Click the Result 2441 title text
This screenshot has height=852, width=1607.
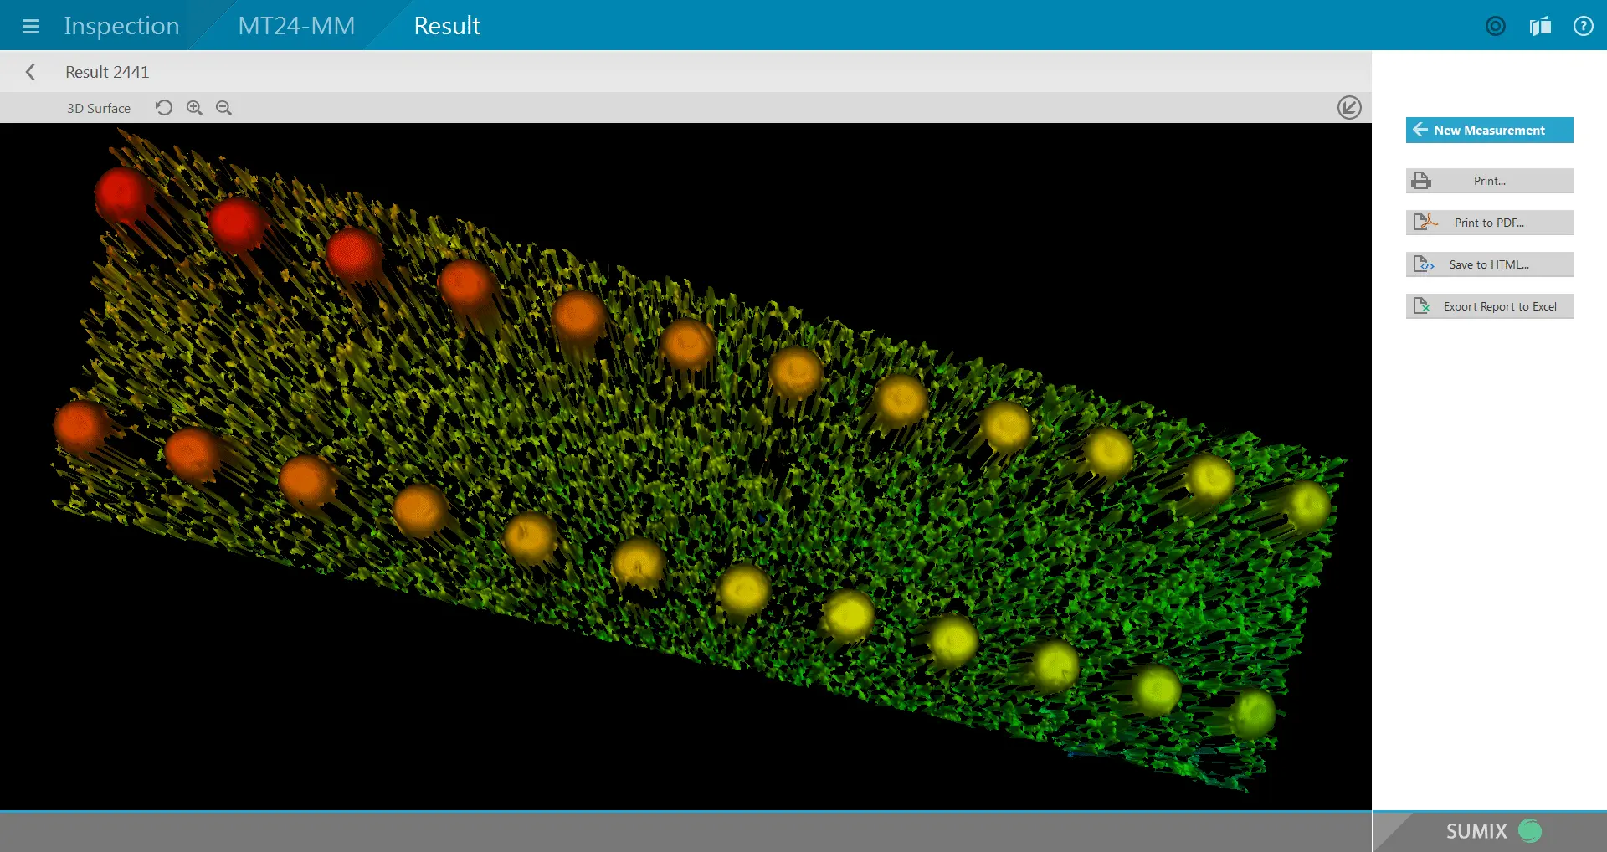click(x=107, y=72)
